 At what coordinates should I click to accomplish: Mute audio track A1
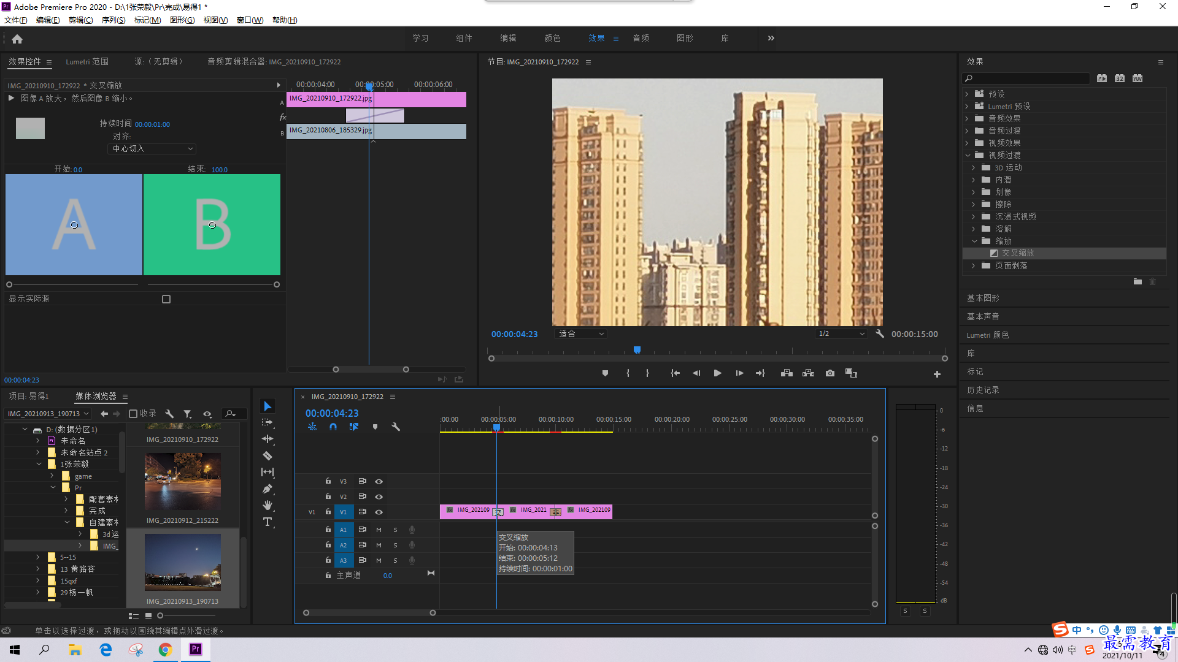379,530
